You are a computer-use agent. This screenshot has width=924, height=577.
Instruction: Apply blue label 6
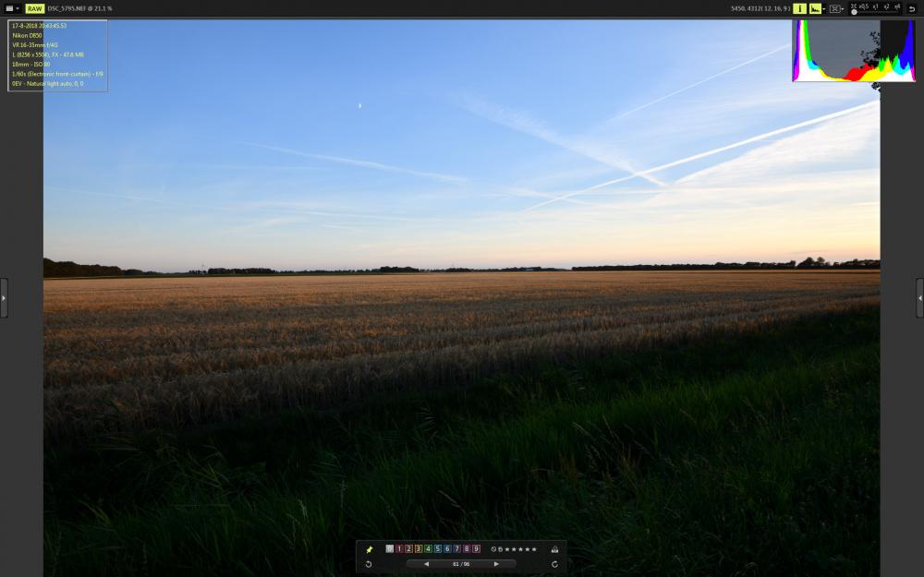pyautogui.click(x=447, y=548)
